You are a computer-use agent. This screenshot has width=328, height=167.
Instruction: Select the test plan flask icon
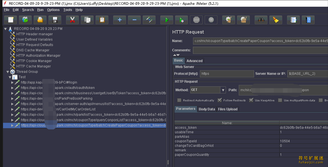click(x=10, y=29)
